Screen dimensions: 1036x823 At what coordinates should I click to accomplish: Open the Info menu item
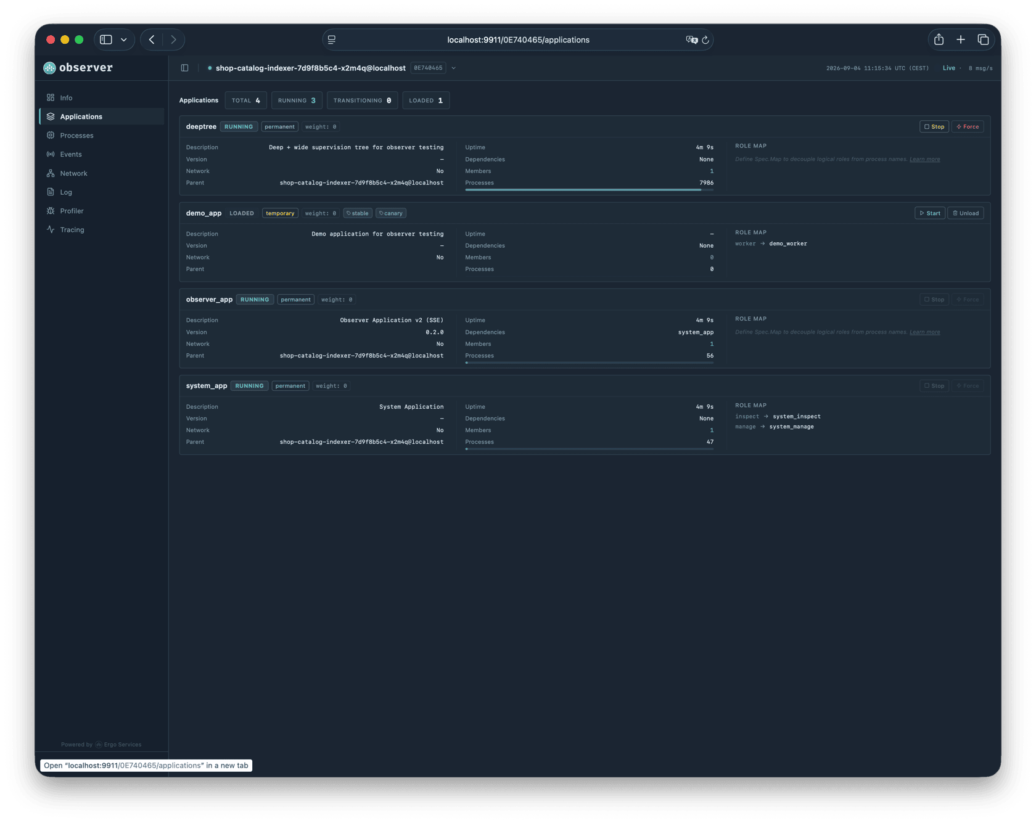(x=102, y=97)
